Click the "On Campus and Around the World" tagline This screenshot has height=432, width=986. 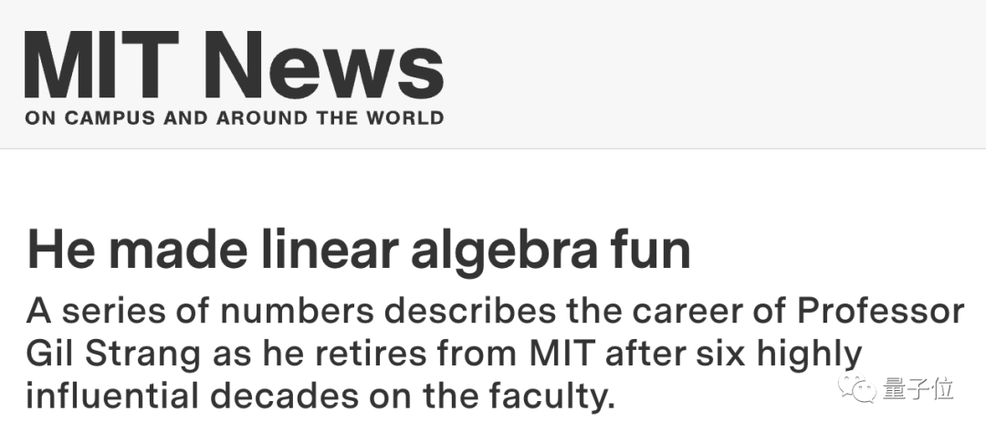234,118
